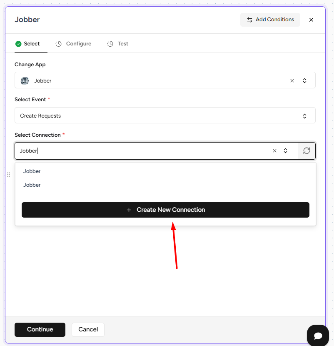Viewport: 334px width, 346px height.
Task: Switch to the Test tab
Action: click(x=123, y=44)
